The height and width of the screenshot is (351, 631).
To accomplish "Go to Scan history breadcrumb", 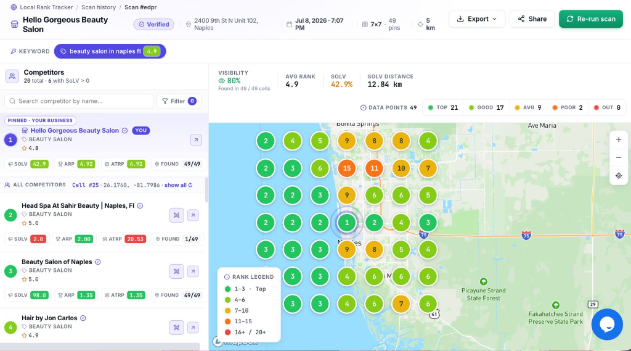I will (99, 7).
